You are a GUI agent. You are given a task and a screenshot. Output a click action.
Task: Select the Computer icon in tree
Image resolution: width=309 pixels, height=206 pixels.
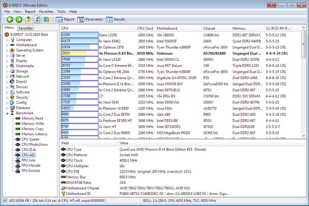pos(12,39)
